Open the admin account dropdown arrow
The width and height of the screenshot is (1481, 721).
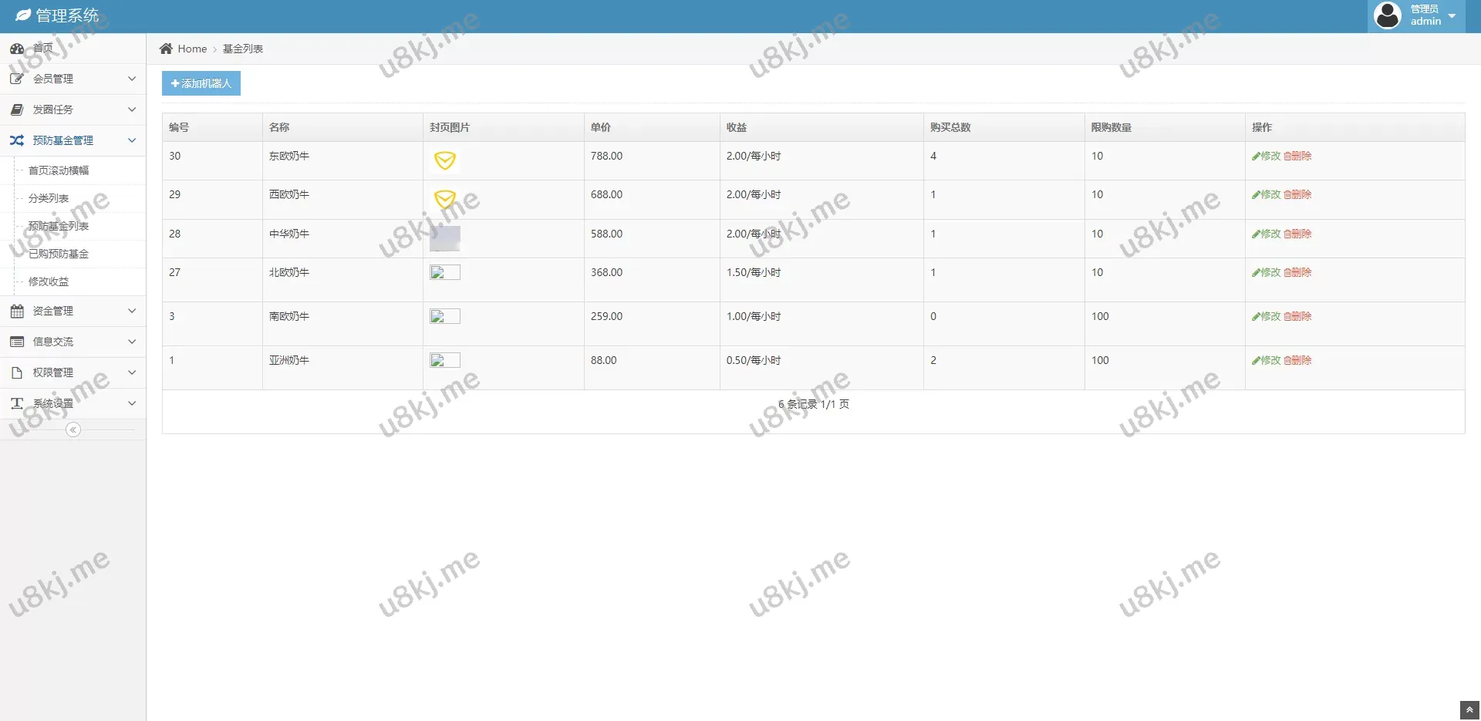tap(1452, 16)
